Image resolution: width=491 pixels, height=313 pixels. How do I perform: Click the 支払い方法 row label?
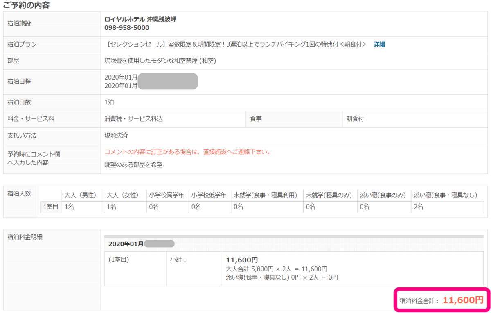[x=22, y=135]
